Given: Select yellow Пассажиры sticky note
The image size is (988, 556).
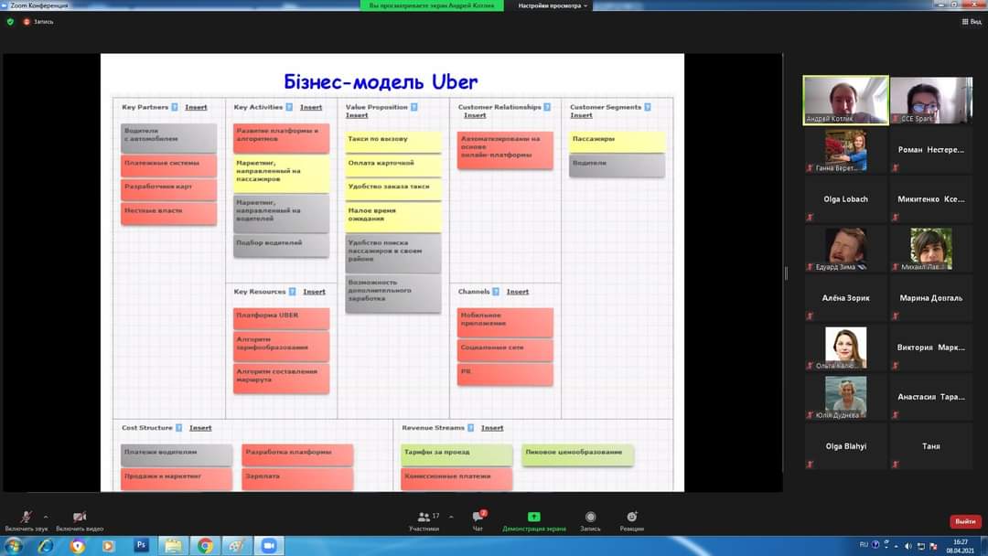Looking at the screenshot, I should (x=617, y=142).
